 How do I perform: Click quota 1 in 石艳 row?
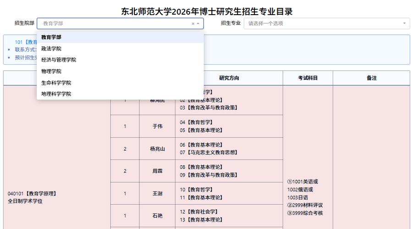point(125,216)
